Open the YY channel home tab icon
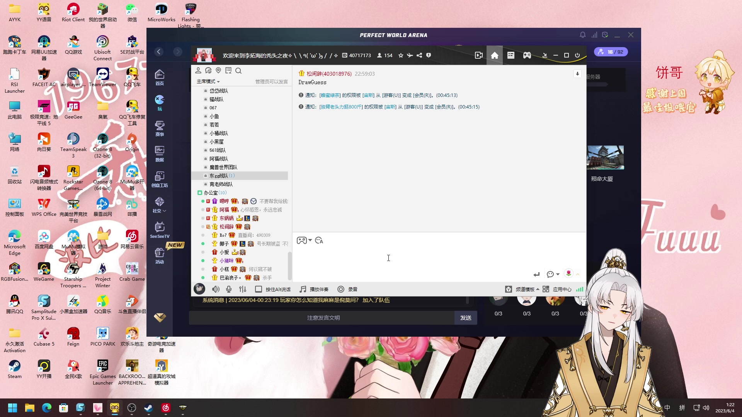742x417 pixels. click(x=495, y=55)
